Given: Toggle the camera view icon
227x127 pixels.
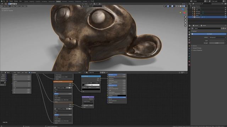Looking at the screenshot, I should pos(186,23).
